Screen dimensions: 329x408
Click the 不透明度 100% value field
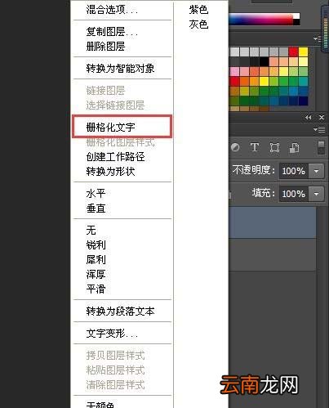pyautogui.click(x=294, y=171)
